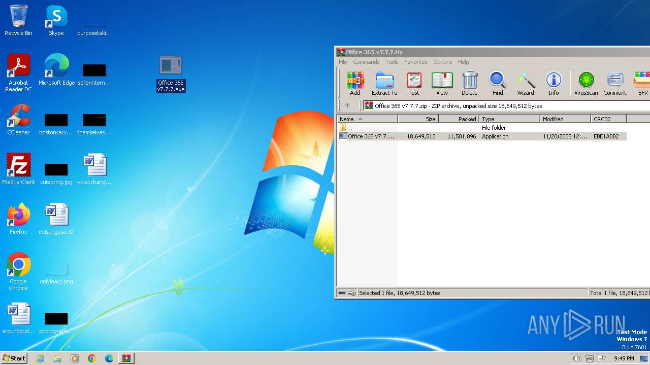Click the Action Center flag tray icon

click(602, 358)
